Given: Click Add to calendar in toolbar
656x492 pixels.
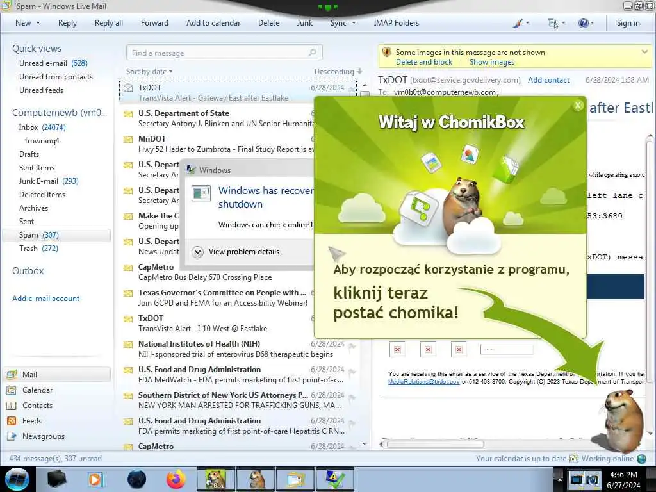Looking at the screenshot, I should click(x=213, y=24).
